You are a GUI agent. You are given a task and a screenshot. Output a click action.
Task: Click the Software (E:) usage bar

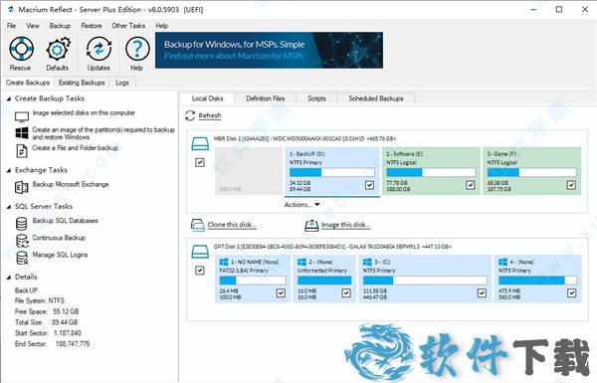[x=431, y=172]
